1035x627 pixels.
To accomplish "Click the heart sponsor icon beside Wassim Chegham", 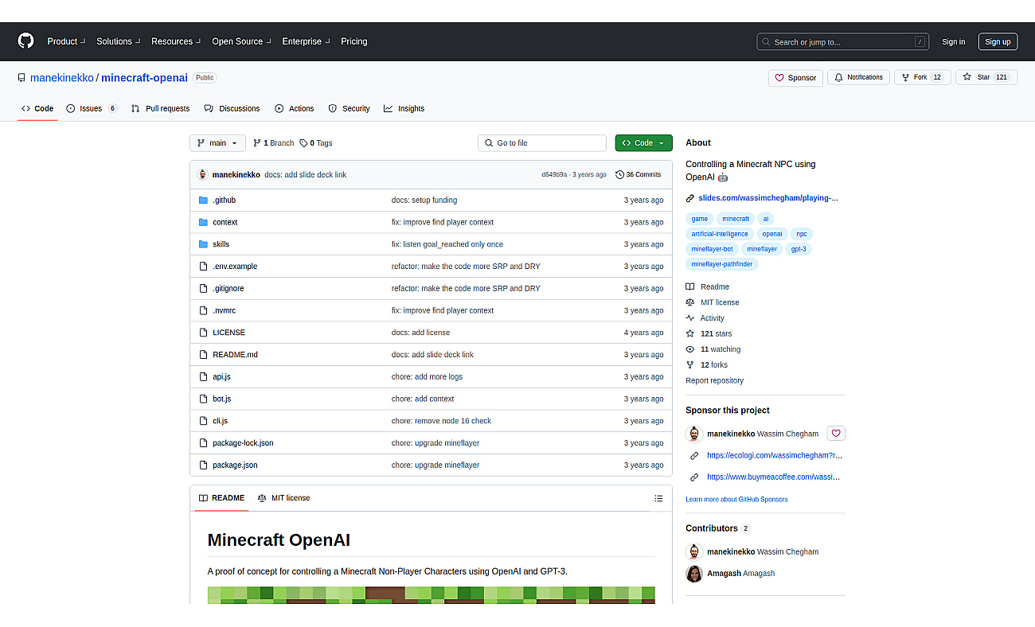I will click(835, 434).
